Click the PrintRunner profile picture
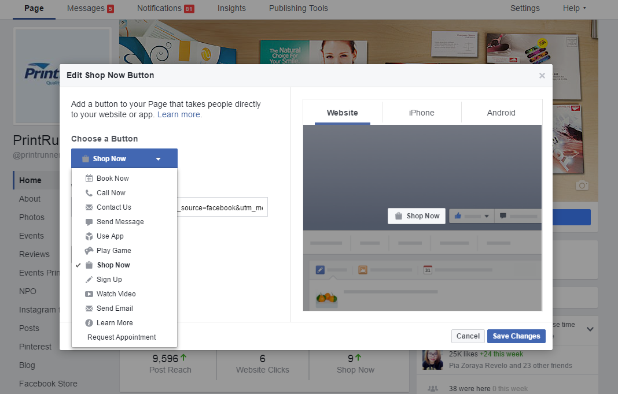Image resolution: width=618 pixels, height=394 pixels. (36, 76)
